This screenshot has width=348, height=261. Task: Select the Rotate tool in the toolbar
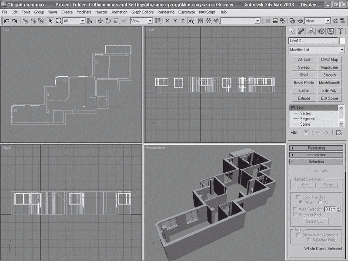108,21
